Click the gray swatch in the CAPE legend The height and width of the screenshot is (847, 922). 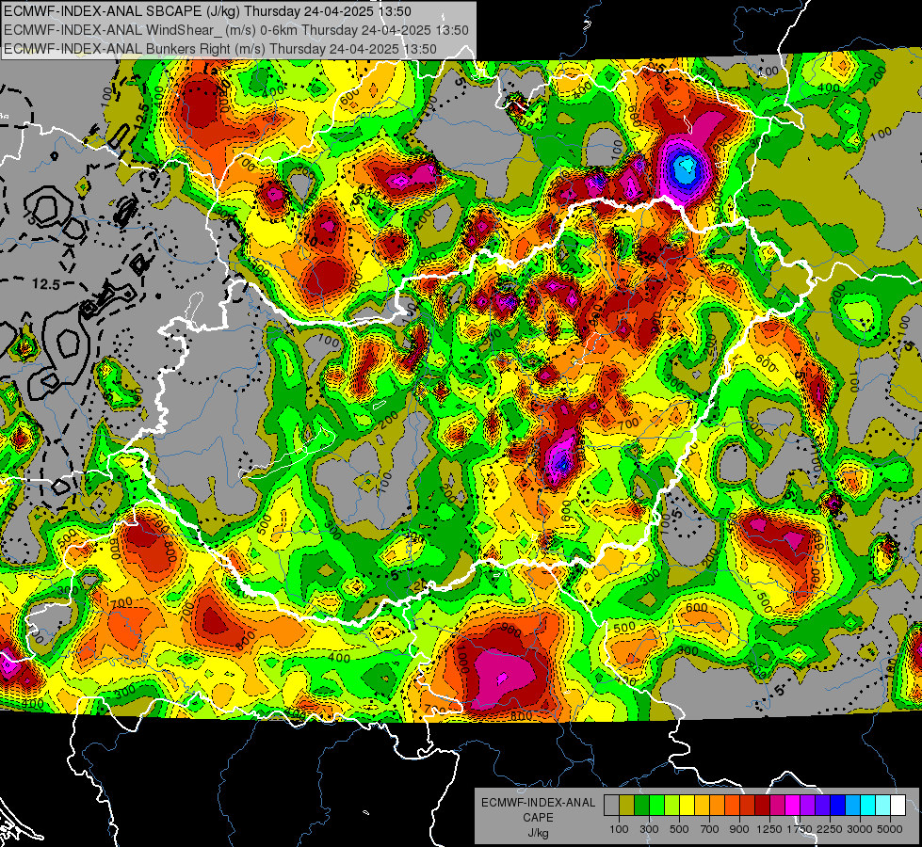coord(611,806)
